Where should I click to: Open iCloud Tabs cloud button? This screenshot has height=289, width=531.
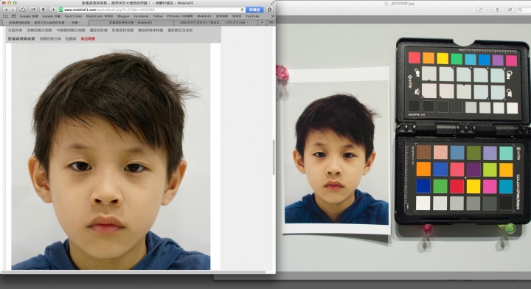(23, 10)
